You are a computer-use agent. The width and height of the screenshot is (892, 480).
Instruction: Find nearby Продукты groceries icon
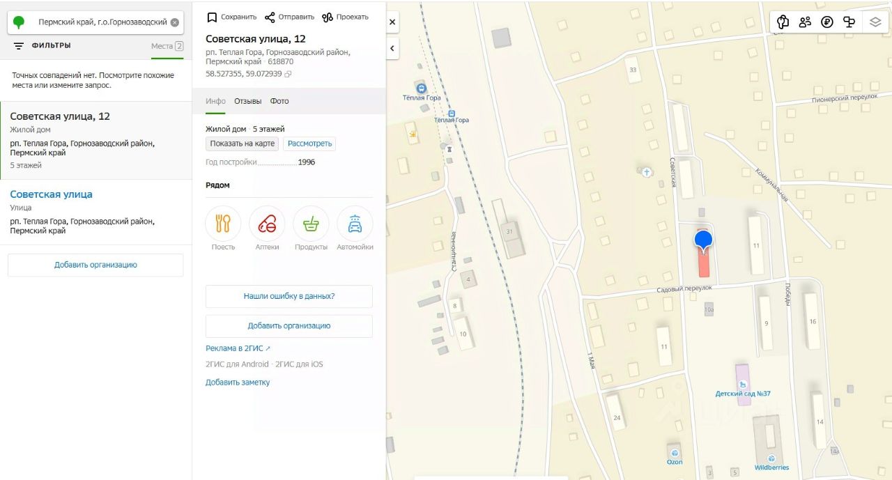click(x=311, y=224)
